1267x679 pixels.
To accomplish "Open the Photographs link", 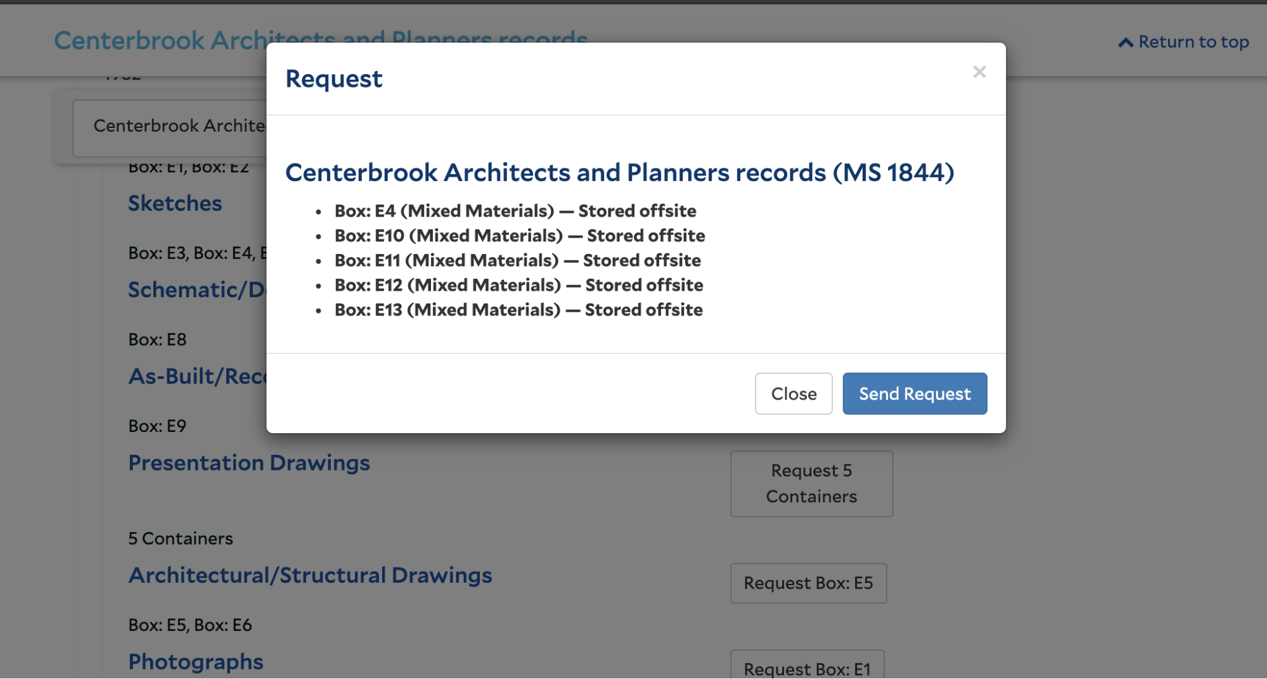I will [196, 662].
